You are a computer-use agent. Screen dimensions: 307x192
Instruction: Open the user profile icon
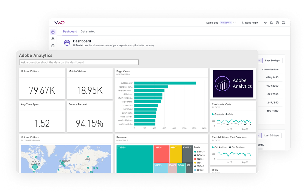click(283, 23)
